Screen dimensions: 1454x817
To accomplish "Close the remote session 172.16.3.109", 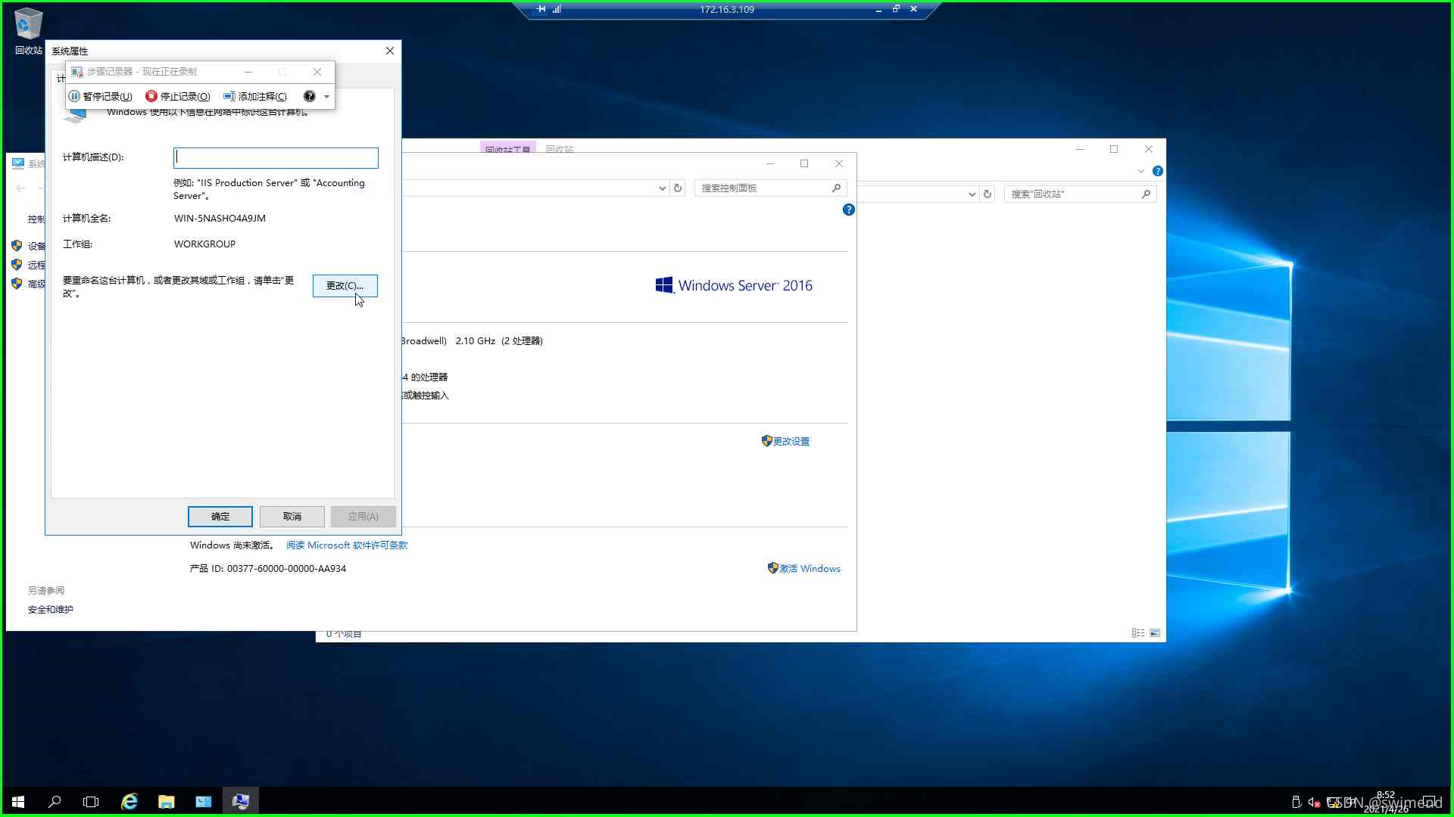I will coord(914,9).
